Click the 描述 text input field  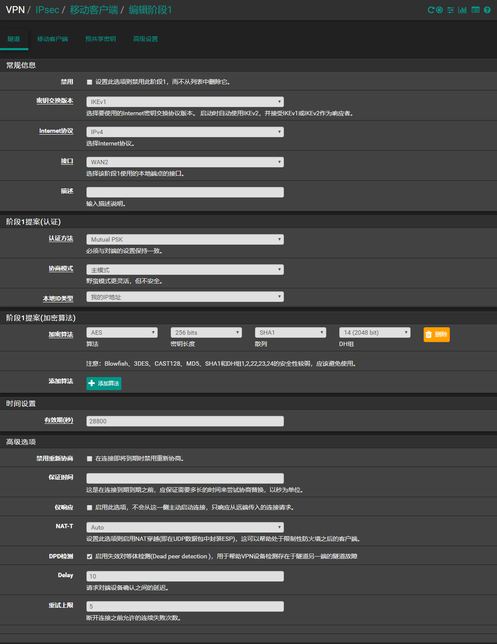185,192
